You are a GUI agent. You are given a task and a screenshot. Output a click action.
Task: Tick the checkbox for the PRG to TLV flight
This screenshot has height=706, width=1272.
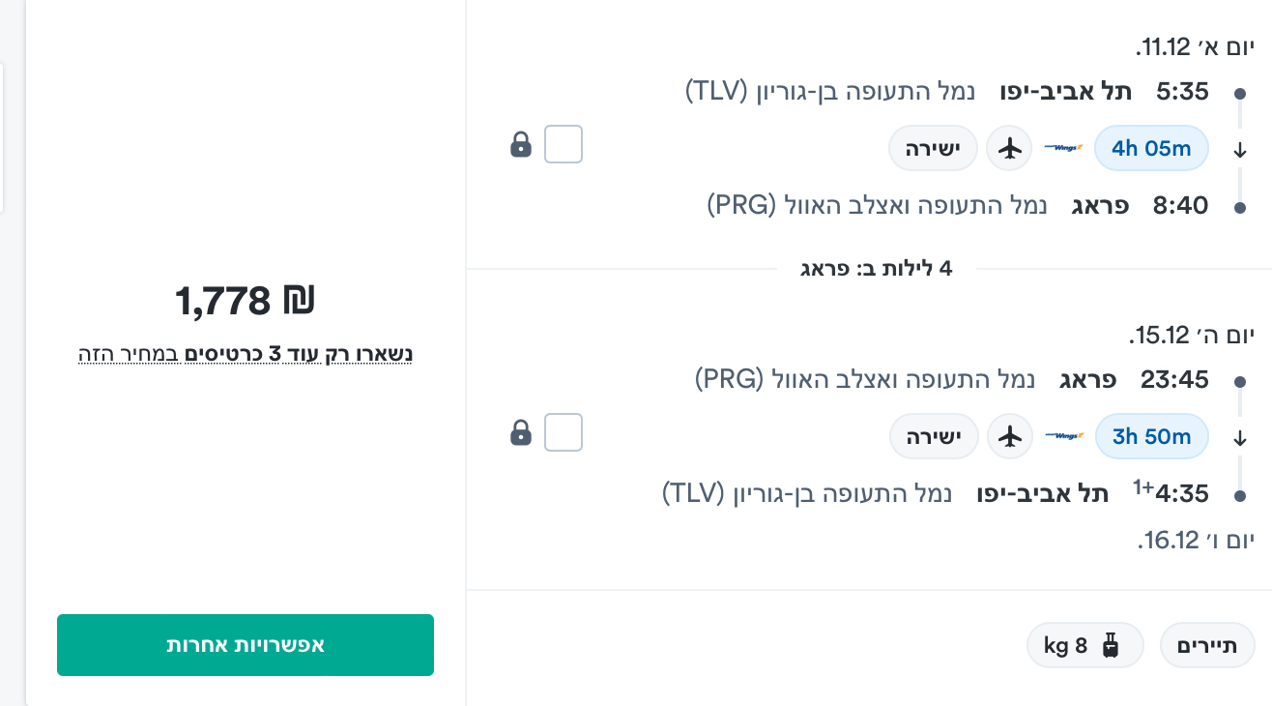564,432
